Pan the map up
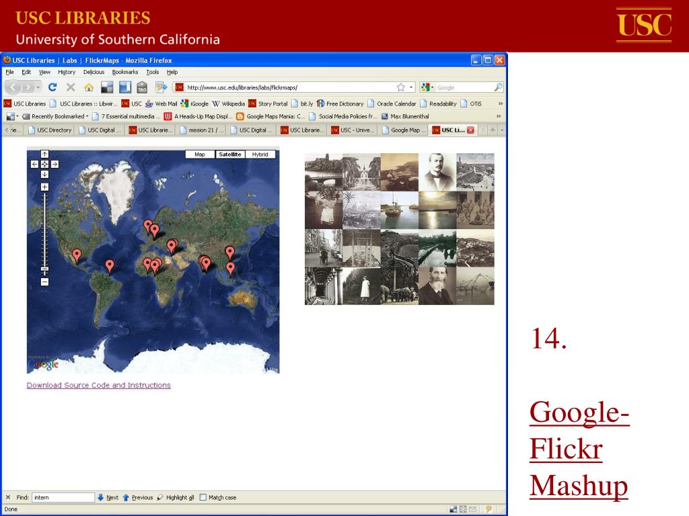The image size is (689, 516). [45, 154]
